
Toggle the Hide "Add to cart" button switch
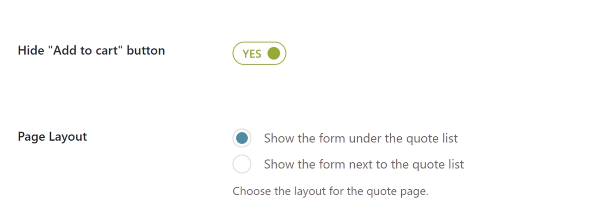[259, 53]
